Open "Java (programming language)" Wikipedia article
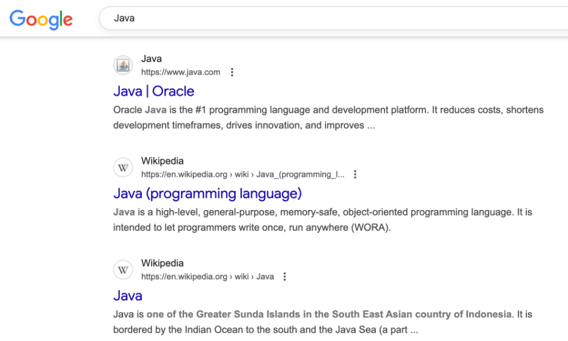 pyautogui.click(x=207, y=194)
